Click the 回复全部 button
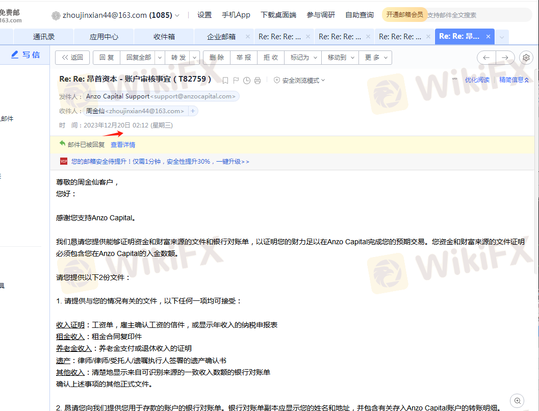 coord(138,58)
